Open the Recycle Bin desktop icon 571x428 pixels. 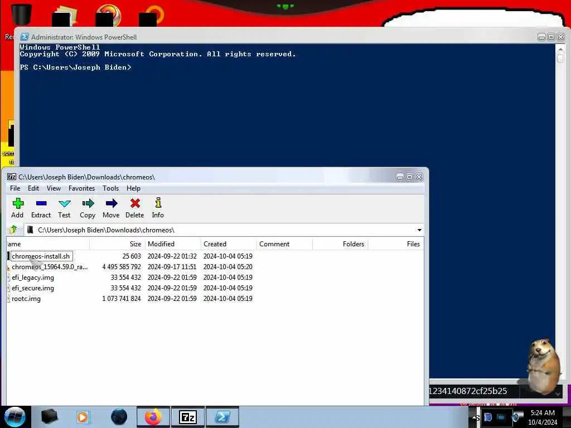[x=21, y=14]
